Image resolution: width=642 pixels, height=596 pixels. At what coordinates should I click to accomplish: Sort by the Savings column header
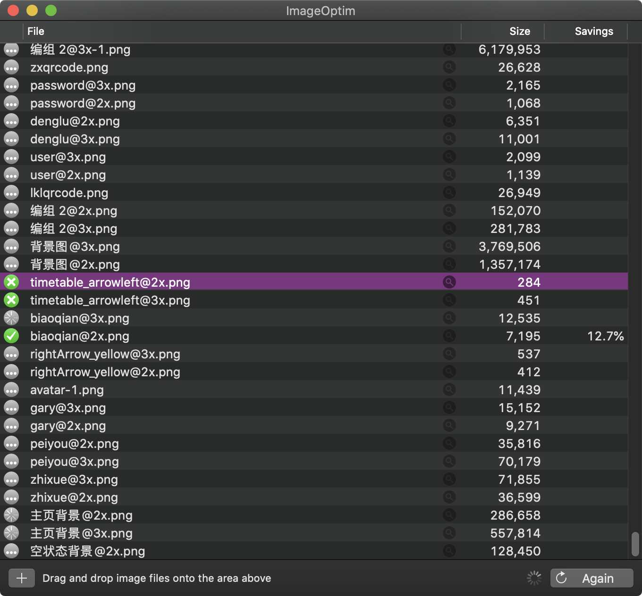[593, 31]
